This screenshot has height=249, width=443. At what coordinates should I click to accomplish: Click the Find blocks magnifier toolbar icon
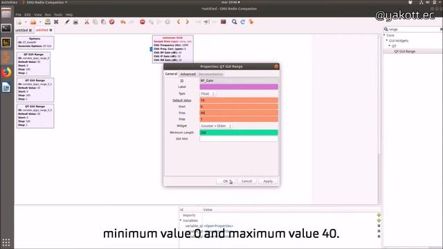pyautogui.click(x=234, y=21)
